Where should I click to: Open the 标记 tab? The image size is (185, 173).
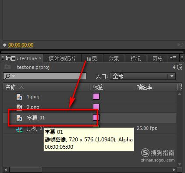pos(135,58)
